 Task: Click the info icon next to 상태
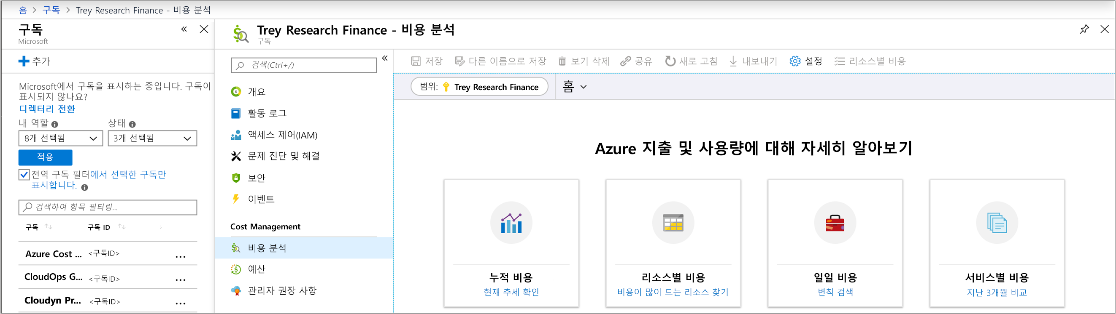[x=132, y=125]
